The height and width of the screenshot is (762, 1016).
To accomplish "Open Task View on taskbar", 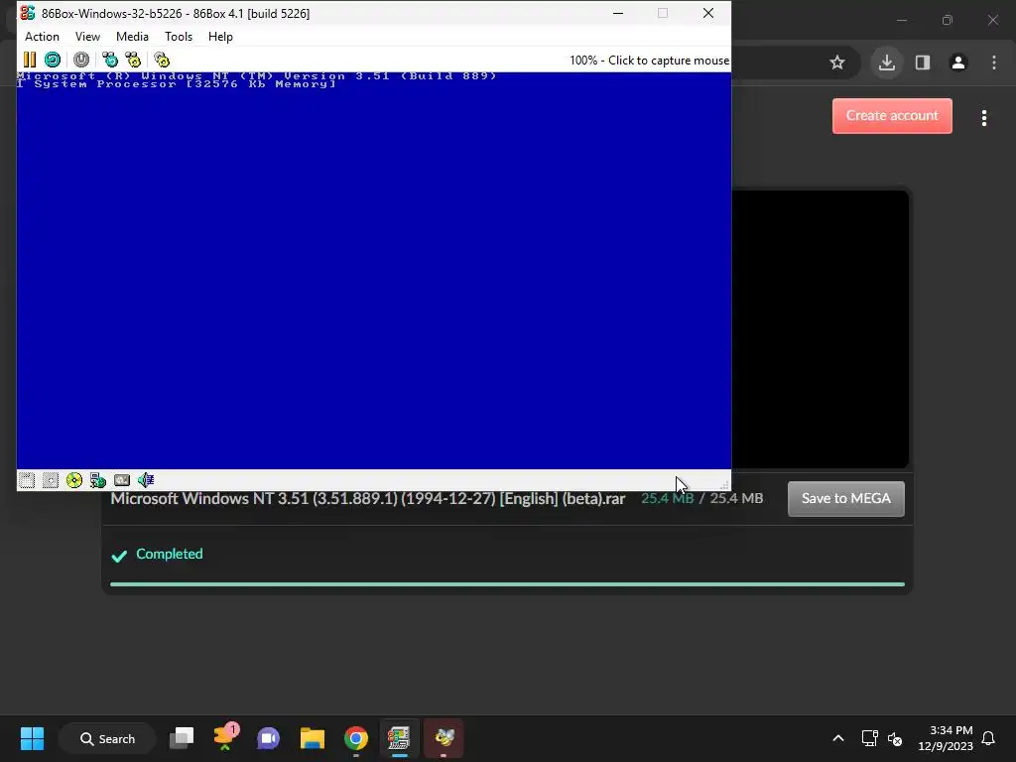I will pyautogui.click(x=183, y=738).
